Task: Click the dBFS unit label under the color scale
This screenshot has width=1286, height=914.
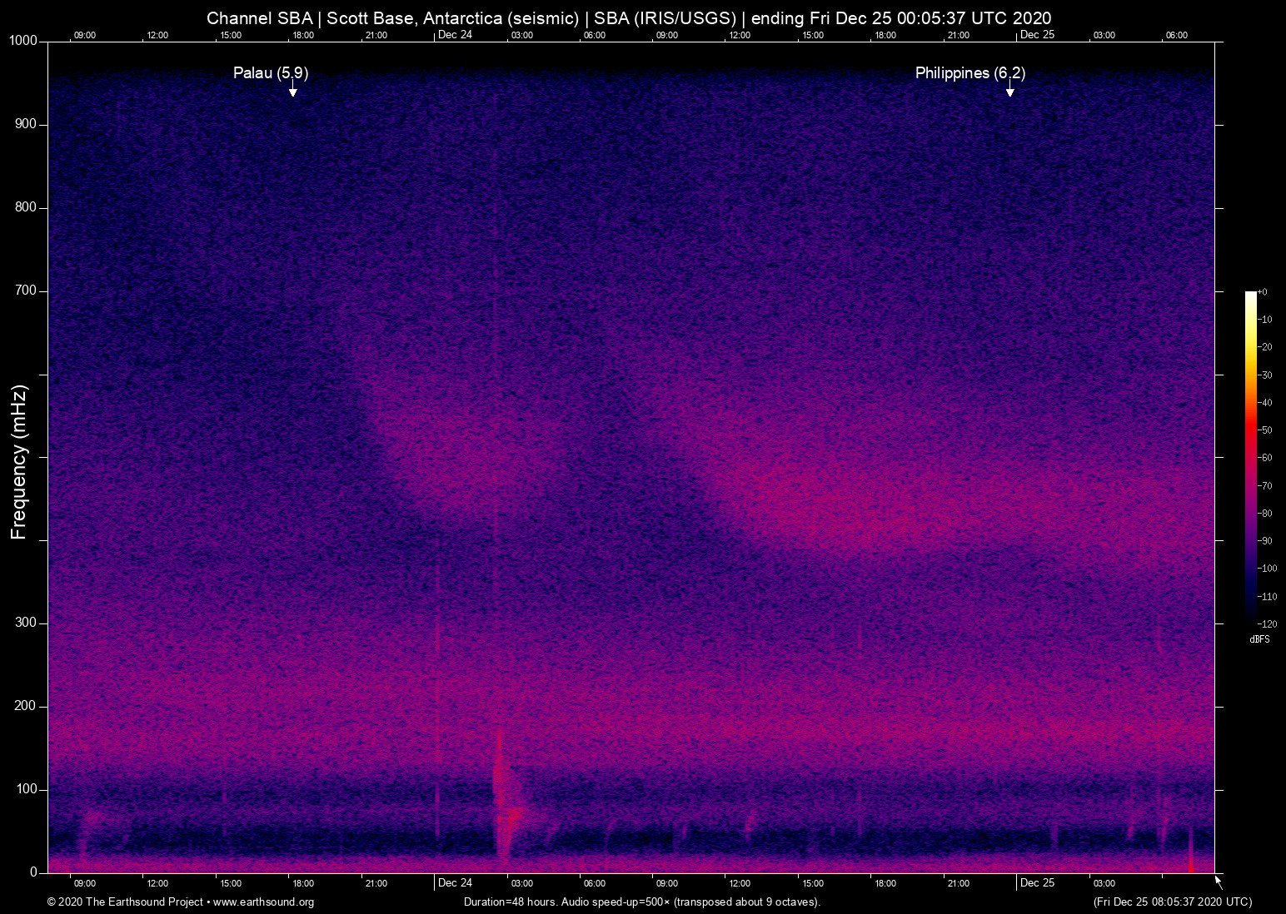Action: pos(1259,639)
